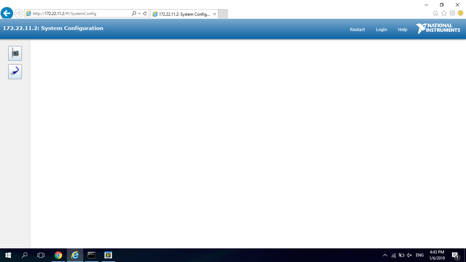Open browser Tools gear icon

tap(452, 13)
